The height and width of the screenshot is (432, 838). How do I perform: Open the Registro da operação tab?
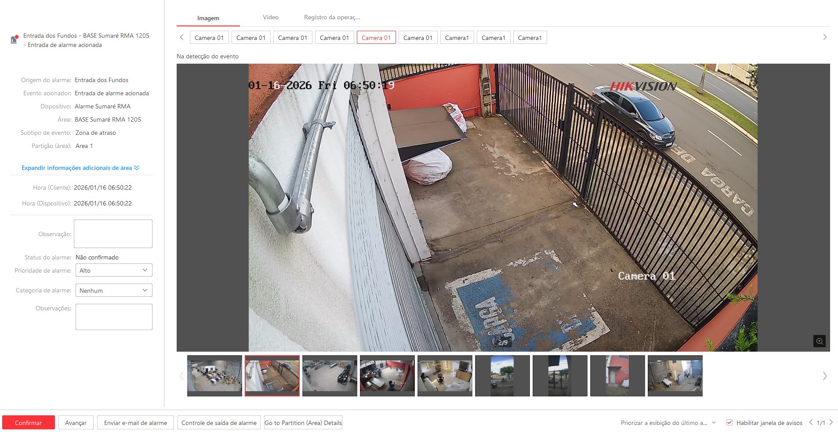332,17
